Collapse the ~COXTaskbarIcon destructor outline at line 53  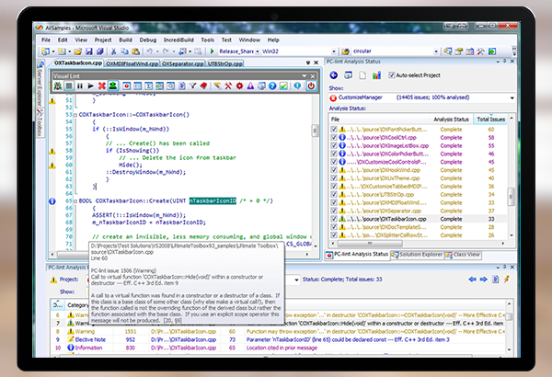pos(75,115)
